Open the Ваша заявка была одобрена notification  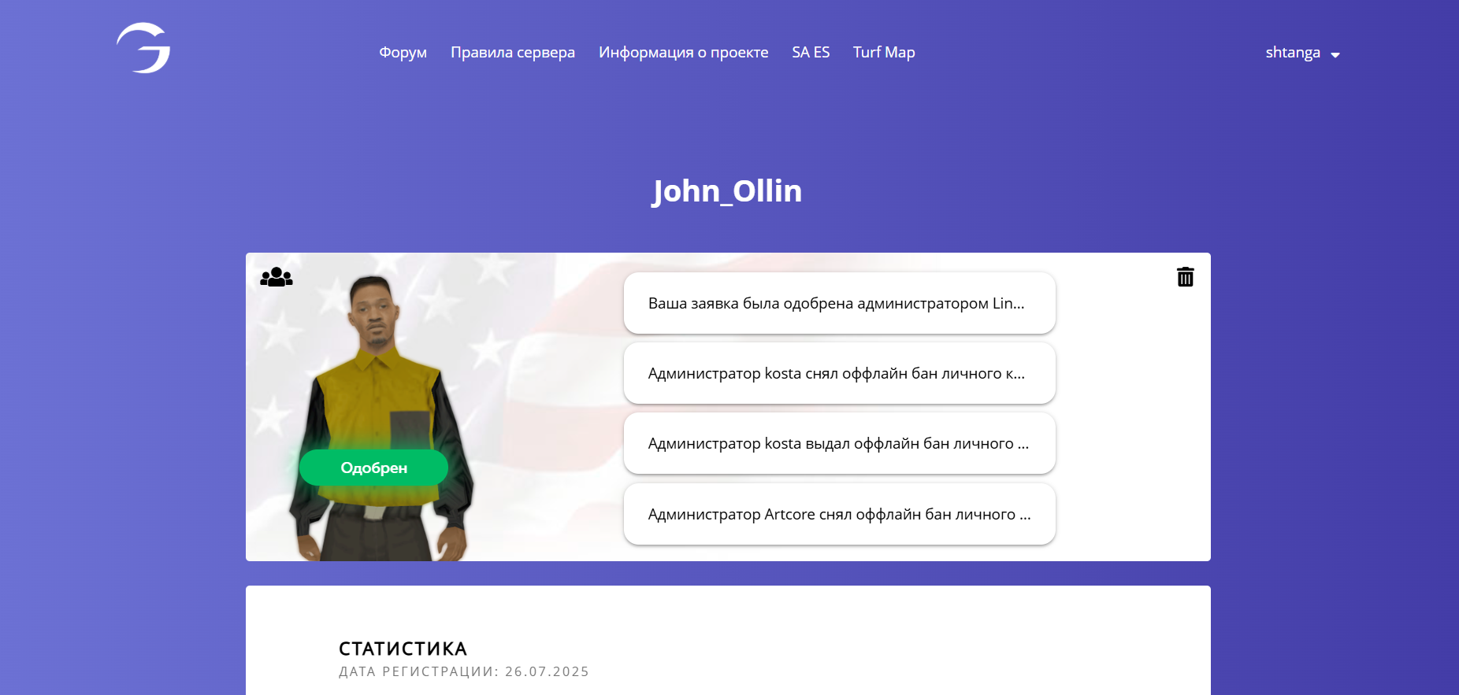[840, 303]
